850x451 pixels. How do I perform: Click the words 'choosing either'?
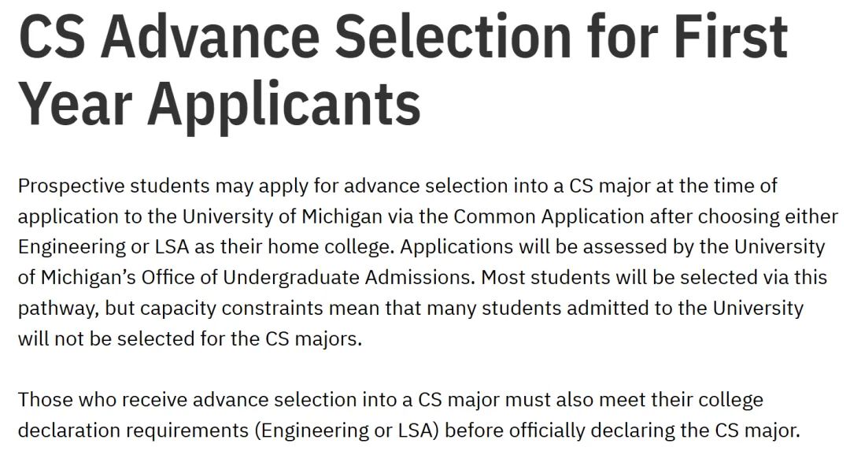(x=767, y=216)
